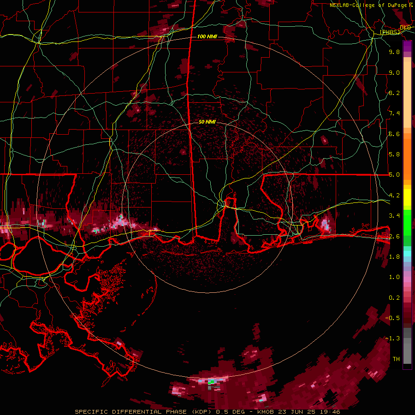This screenshot has width=415, height=415.
Task: Click the 7.4 scale value
Action: click(x=394, y=113)
